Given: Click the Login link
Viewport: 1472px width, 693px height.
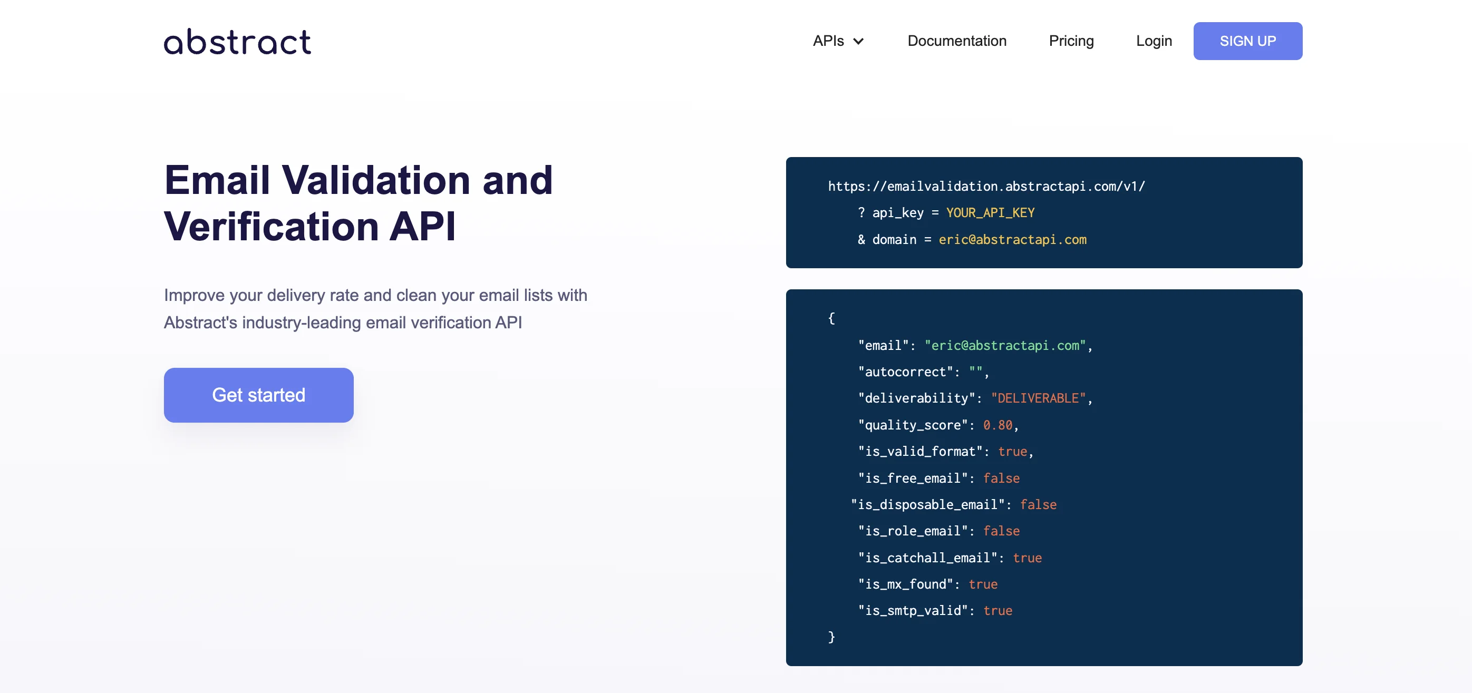Looking at the screenshot, I should click(x=1154, y=41).
